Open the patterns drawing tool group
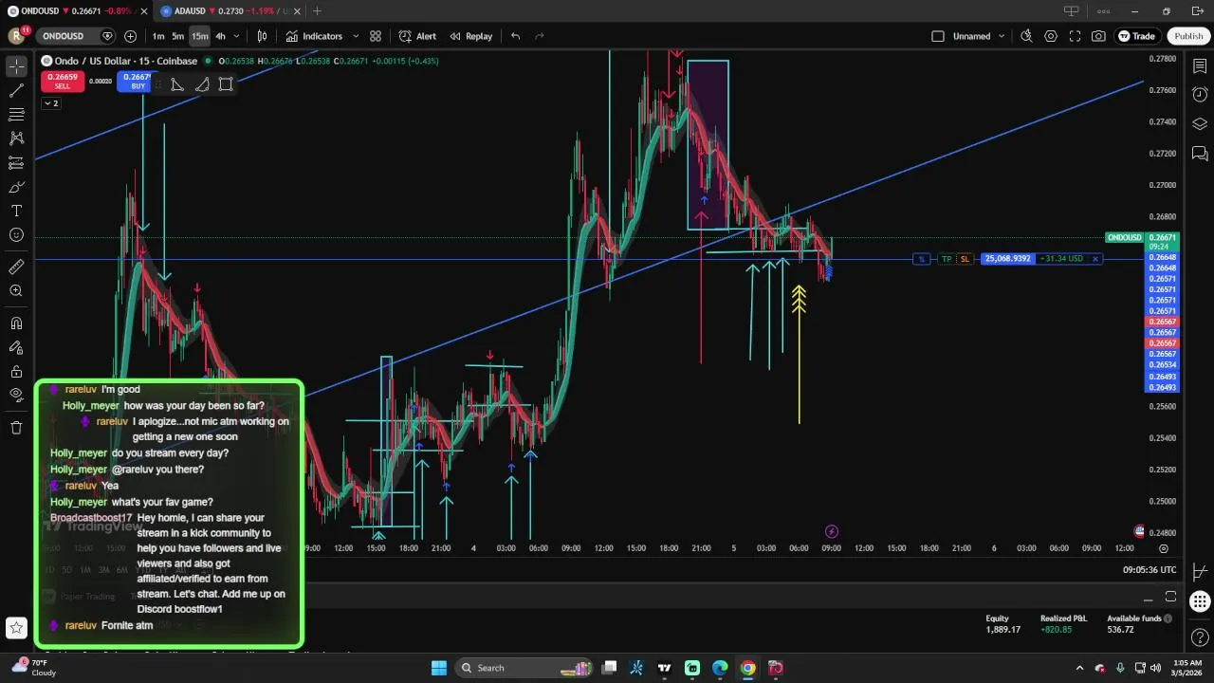 16,138
